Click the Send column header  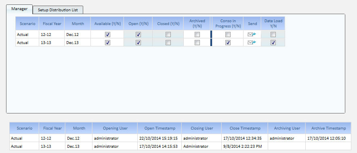tap(252, 23)
